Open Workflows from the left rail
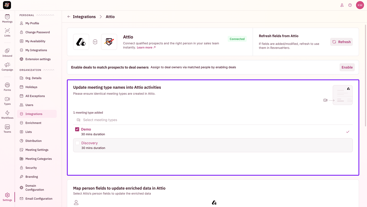Image resolution: width=367 pixels, height=207 pixels. click(x=7, y=115)
